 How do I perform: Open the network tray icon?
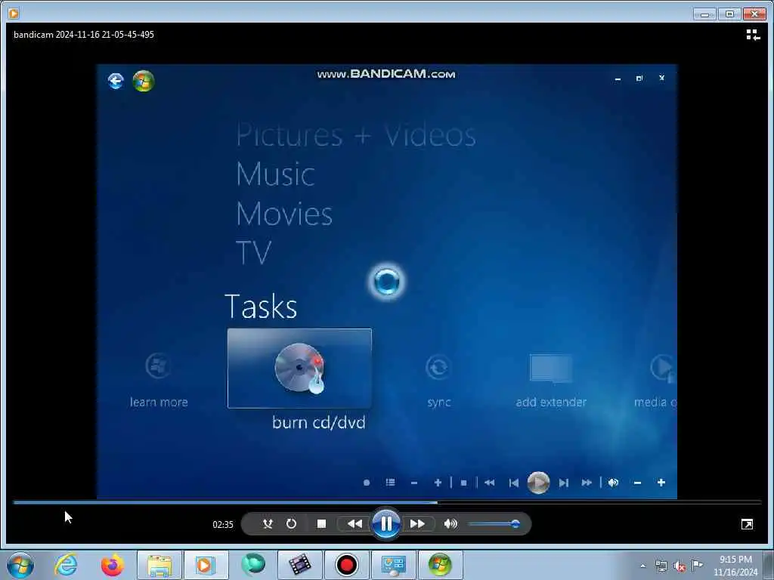click(661, 566)
